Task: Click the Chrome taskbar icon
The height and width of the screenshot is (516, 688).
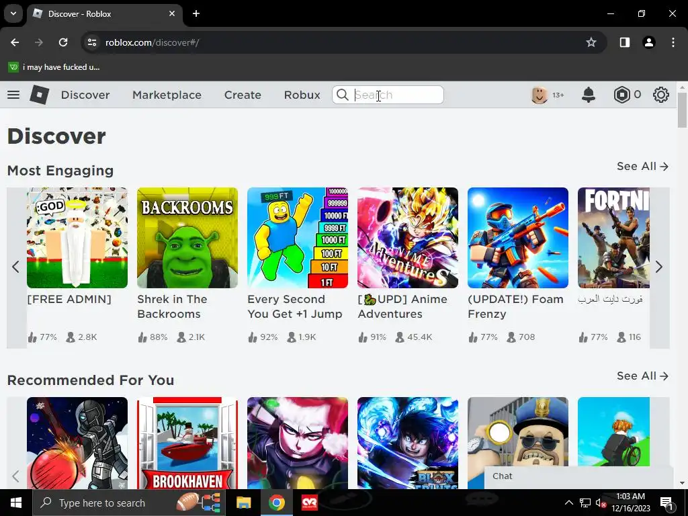Action: pos(276,503)
